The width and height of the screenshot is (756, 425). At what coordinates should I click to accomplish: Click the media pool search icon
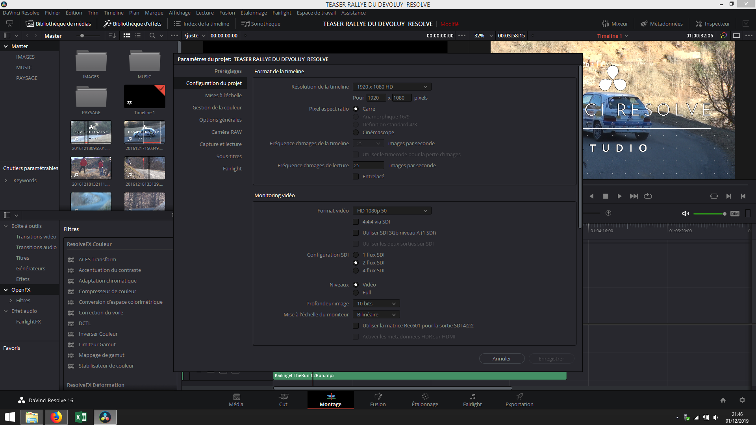pyautogui.click(x=152, y=35)
